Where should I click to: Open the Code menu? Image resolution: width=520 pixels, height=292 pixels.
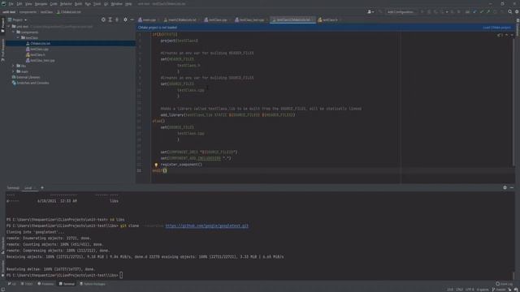click(54, 4)
